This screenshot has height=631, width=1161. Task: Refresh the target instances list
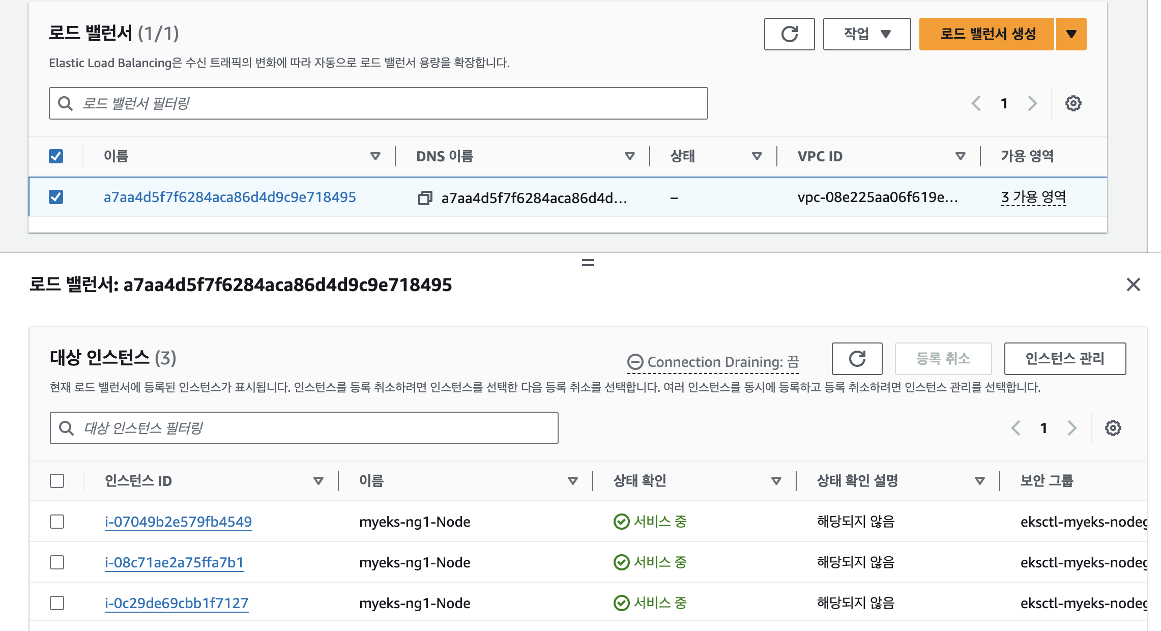click(857, 359)
